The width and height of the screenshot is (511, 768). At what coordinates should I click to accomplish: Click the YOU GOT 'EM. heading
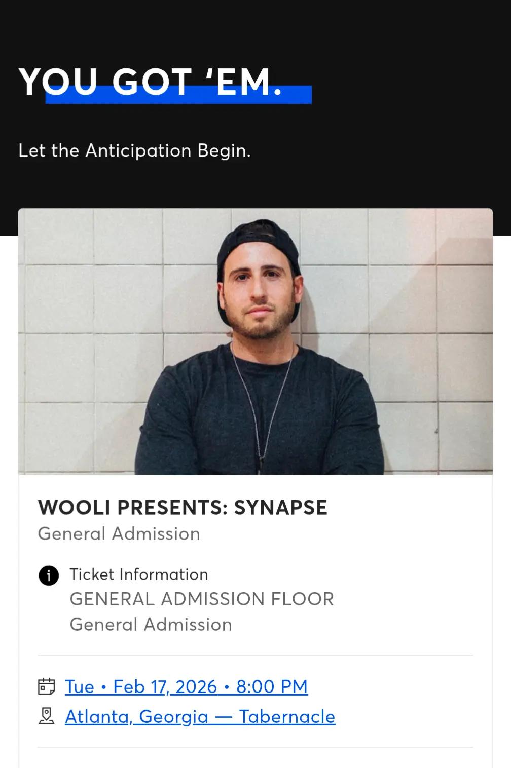coord(151,82)
